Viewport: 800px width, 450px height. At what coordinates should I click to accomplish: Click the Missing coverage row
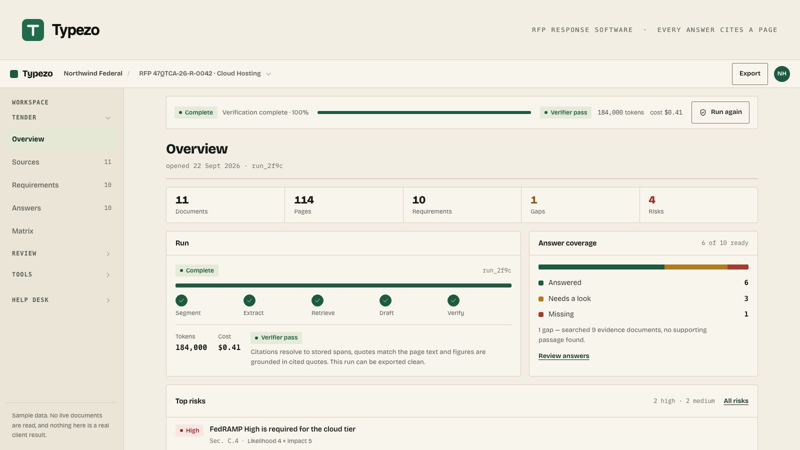(643, 314)
